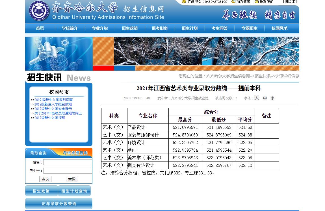Click the average score 524.88
The image size is (325, 211).
tap(245, 135)
